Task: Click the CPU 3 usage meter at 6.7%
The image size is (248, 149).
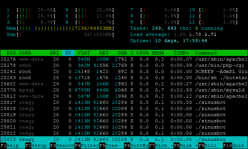Action: [x=31, y=22]
